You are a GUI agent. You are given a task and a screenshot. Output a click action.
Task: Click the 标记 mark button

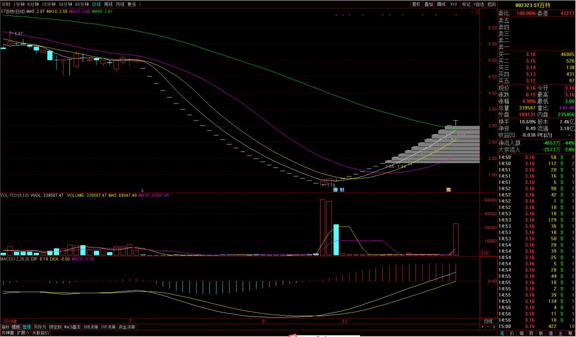(466, 4)
